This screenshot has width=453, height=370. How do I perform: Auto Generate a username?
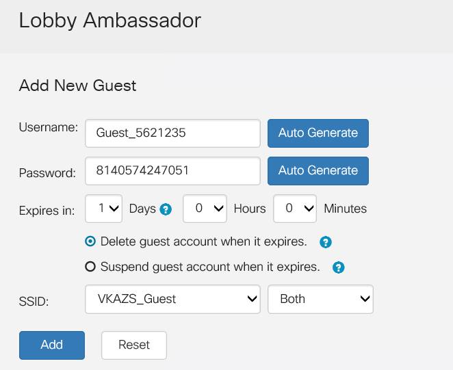pos(318,133)
